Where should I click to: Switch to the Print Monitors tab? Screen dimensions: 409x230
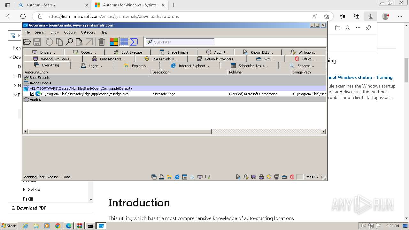pyautogui.click(x=109, y=59)
